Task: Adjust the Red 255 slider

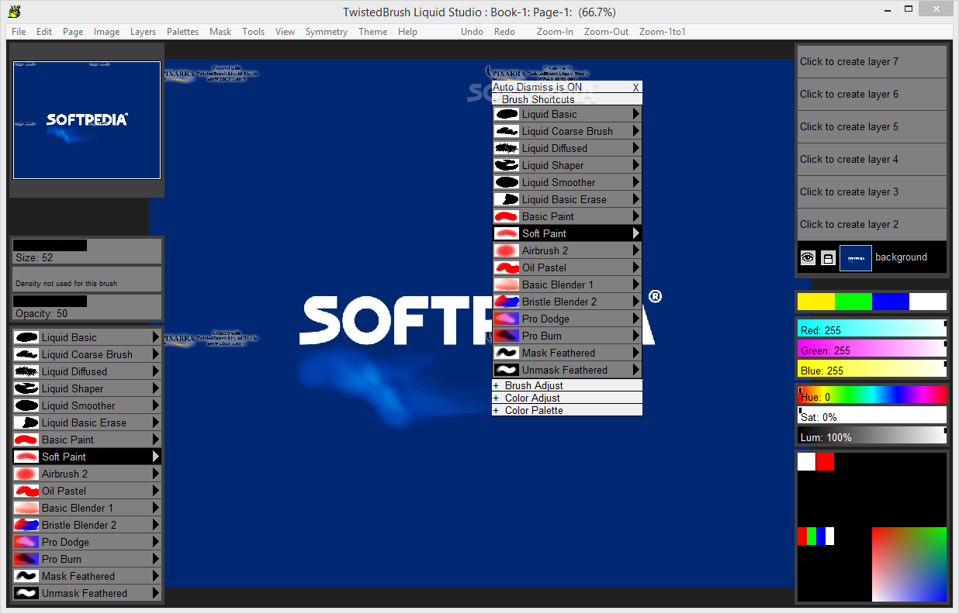Action: pos(872,328)
